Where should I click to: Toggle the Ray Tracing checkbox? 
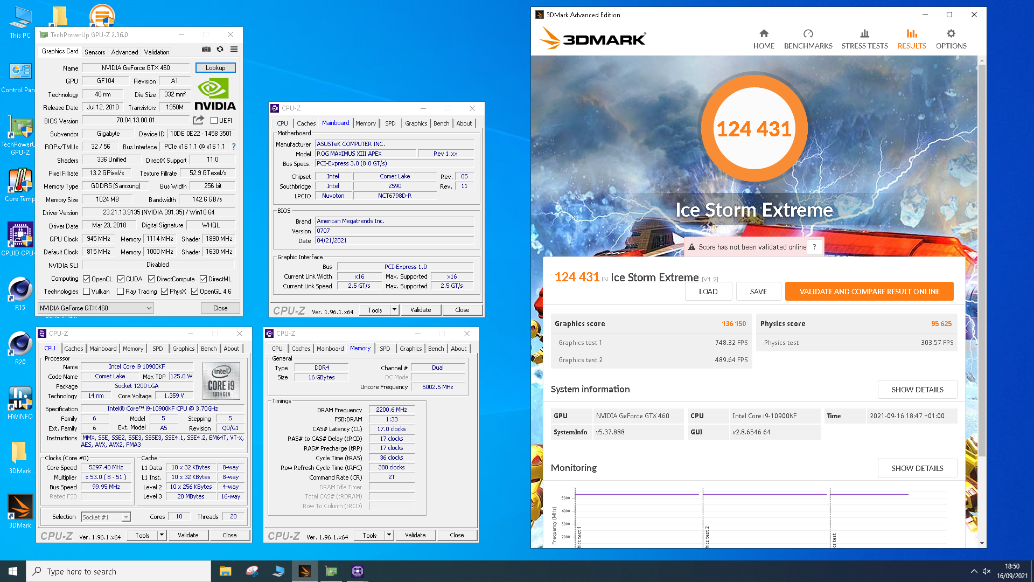pos(120,292)
